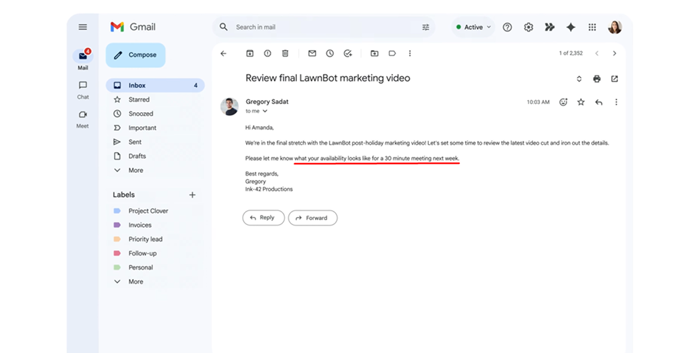Viewport: 674px width, 353px height.
Task: Star the message from Gregory Sadat
Action: point(581,102)
